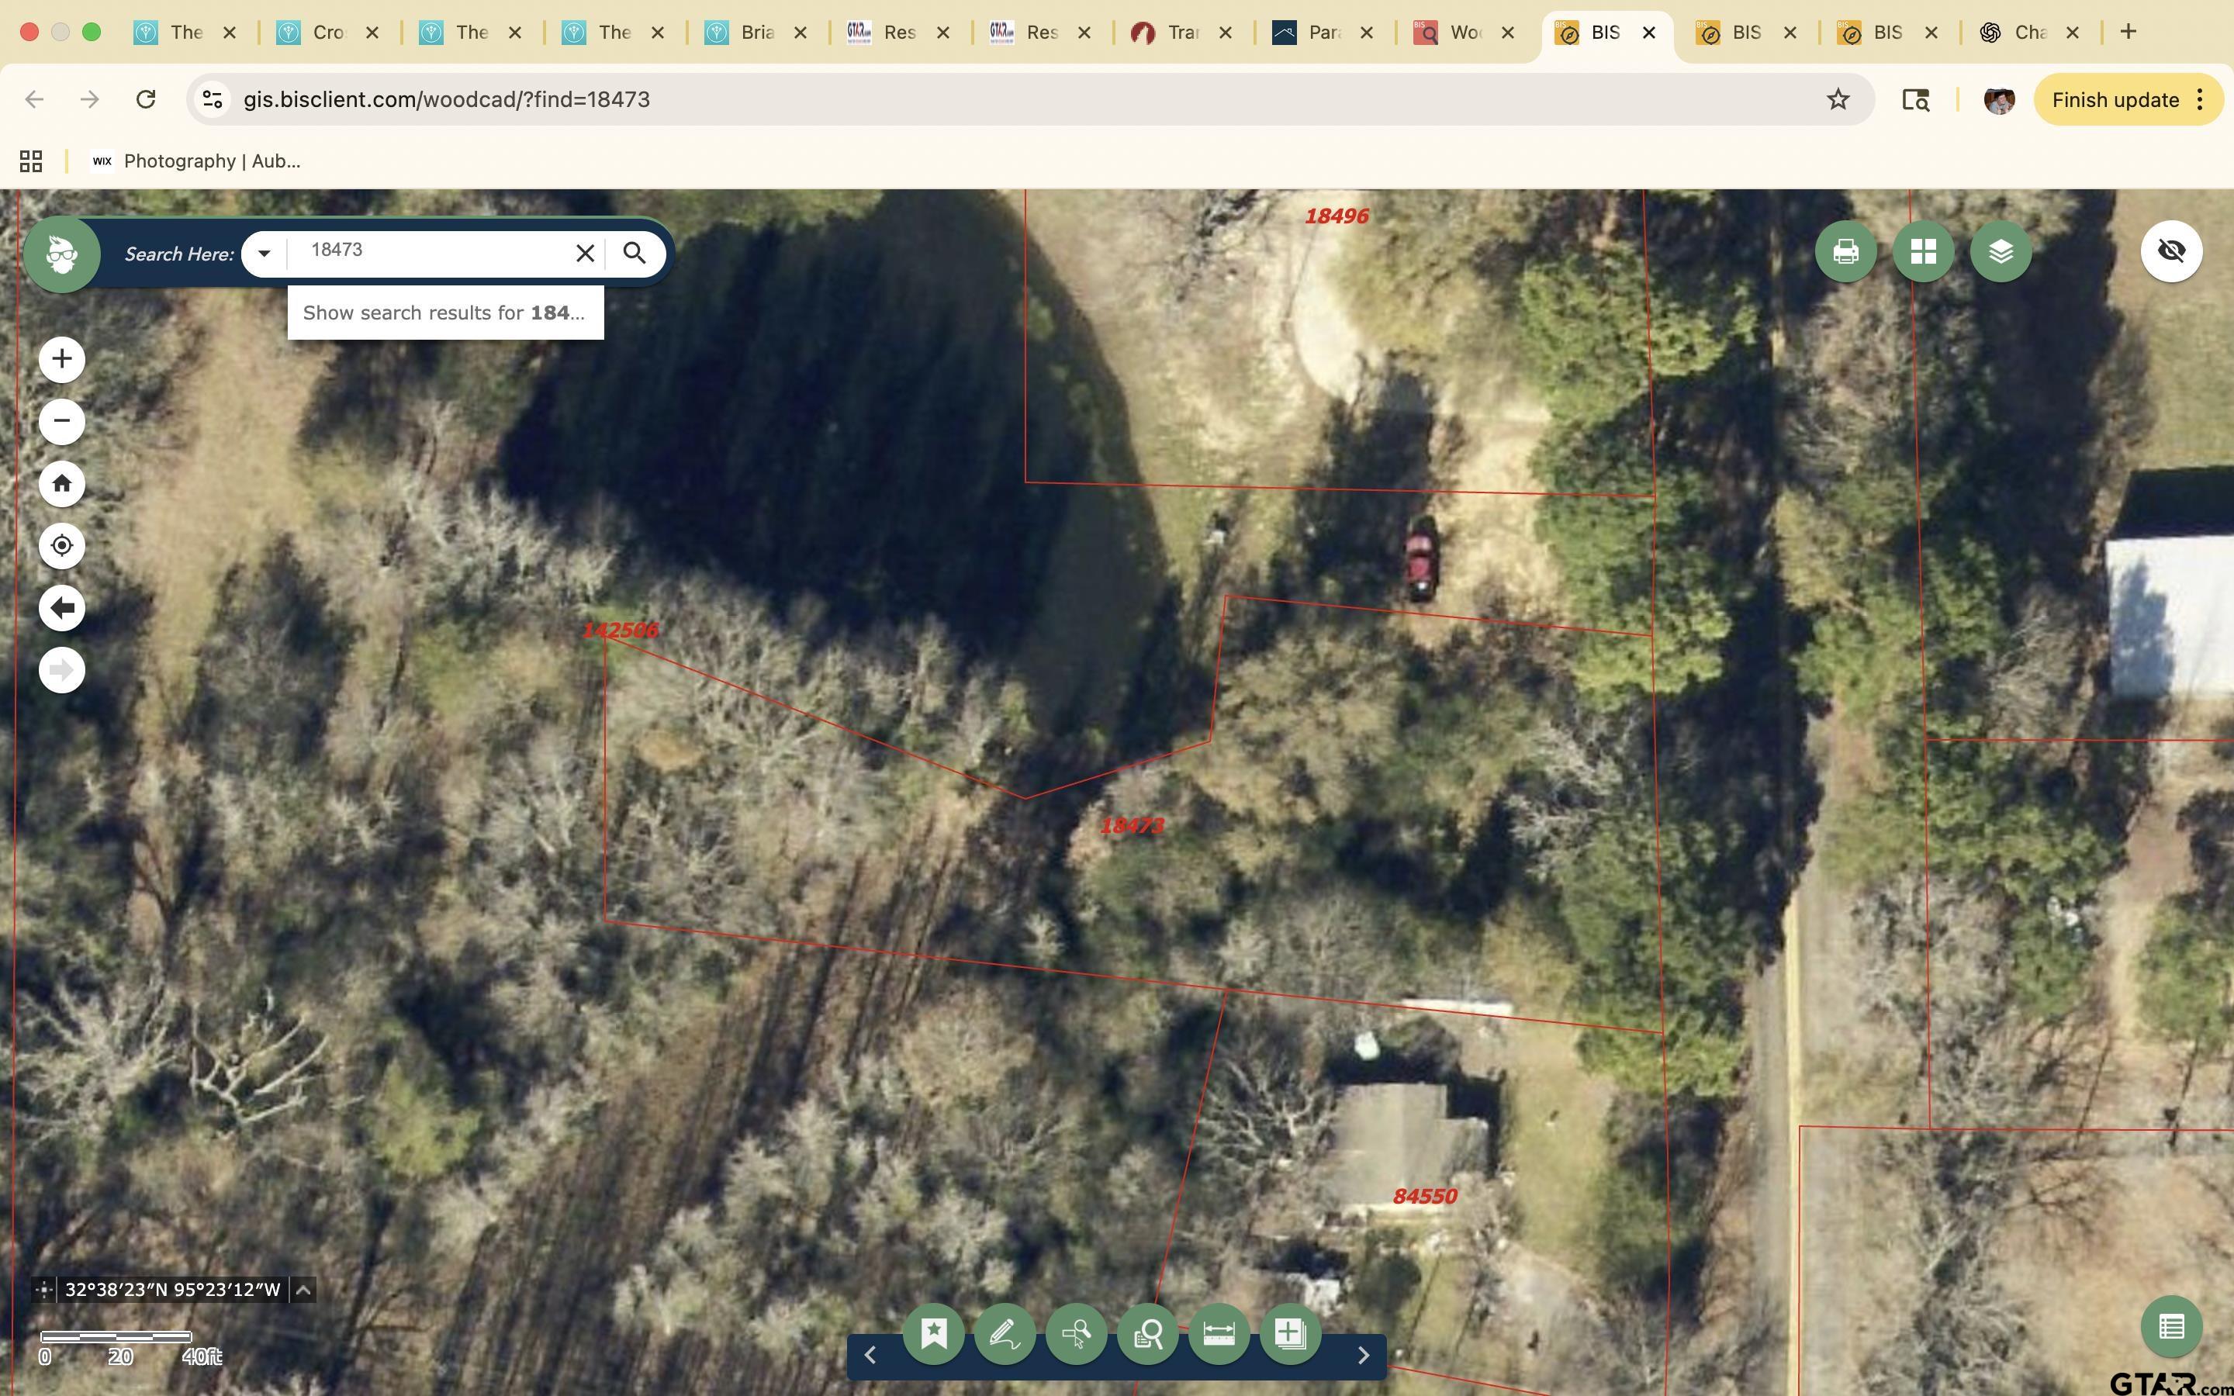
Task: Expand the coordinates format up-arrow
Action: 303,1290
